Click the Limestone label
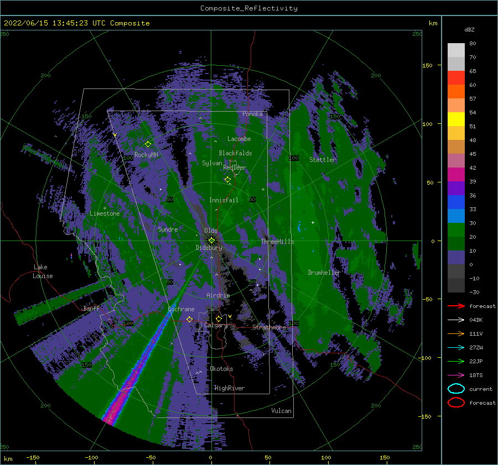This screenshot has width=498, height=465. click(x=105, y=213)
